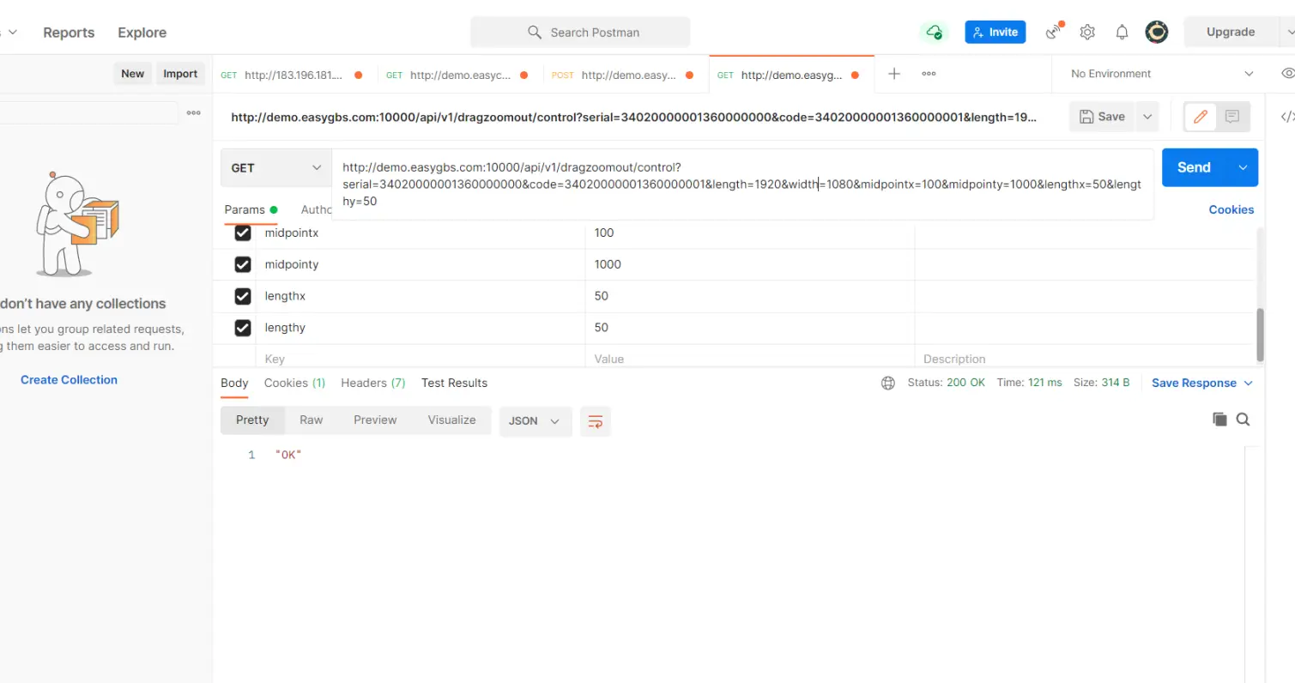Open the GET method dropdown
The image size is (1295, 683).
coord(276,168)
